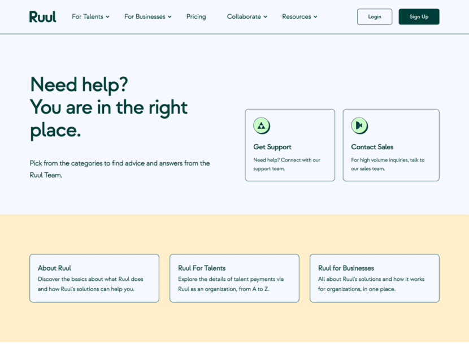Click the Login button
Viewport: 469px width, 352px height.
pyautogui.click(x=374, y=16)
